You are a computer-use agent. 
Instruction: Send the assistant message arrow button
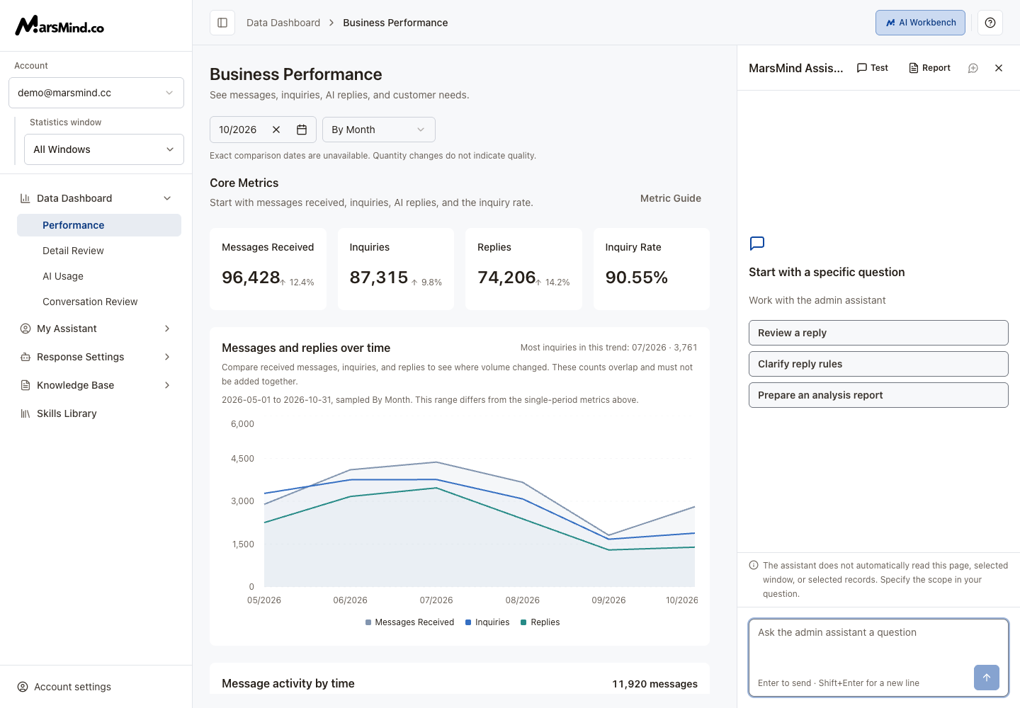(987, 678)
